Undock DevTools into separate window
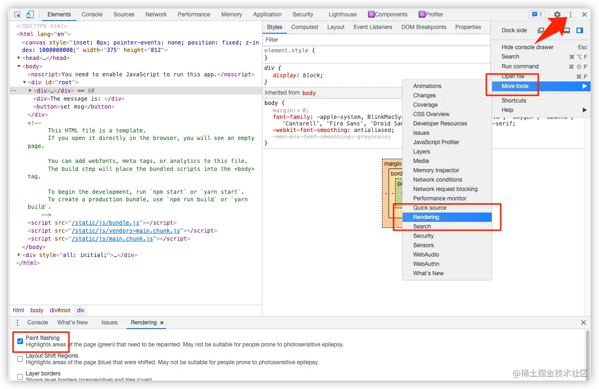This screenshot has height=389, width=599. tap(541, 30)
